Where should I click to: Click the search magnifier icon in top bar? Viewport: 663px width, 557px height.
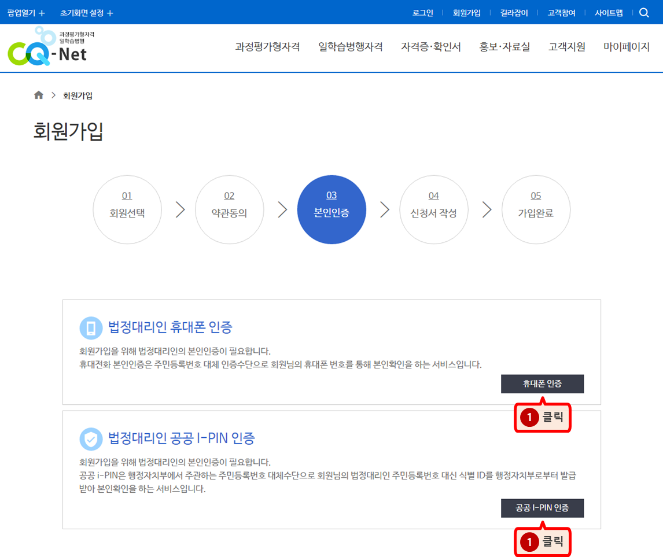(644, 13)
